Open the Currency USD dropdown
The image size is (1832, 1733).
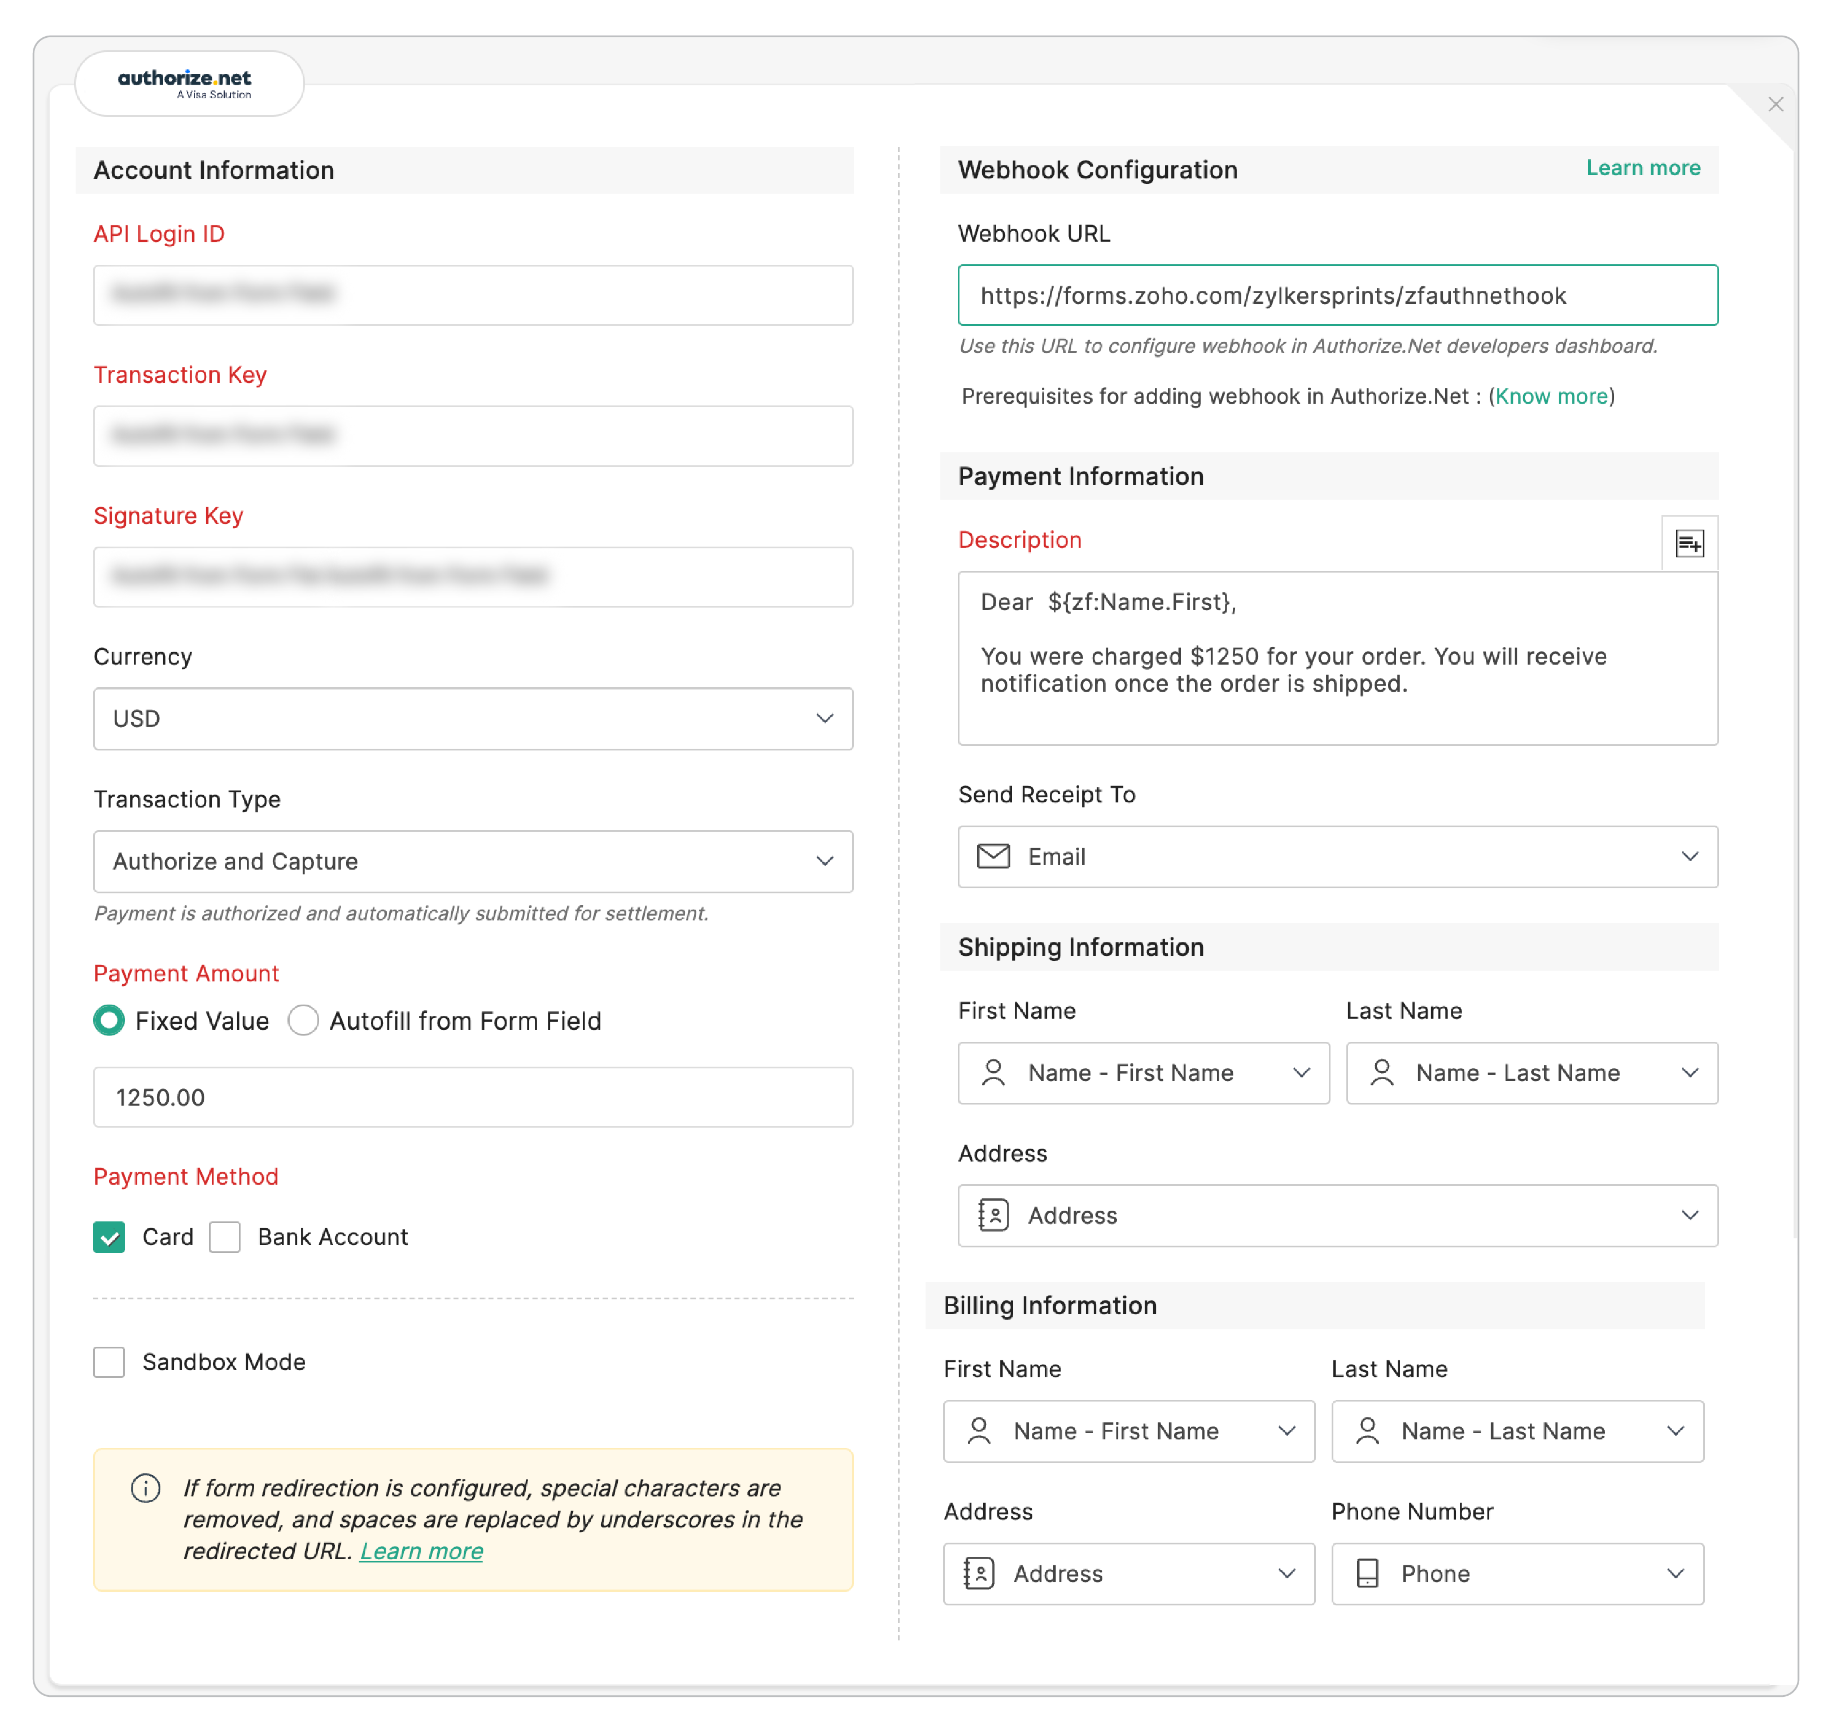point(472,718)
